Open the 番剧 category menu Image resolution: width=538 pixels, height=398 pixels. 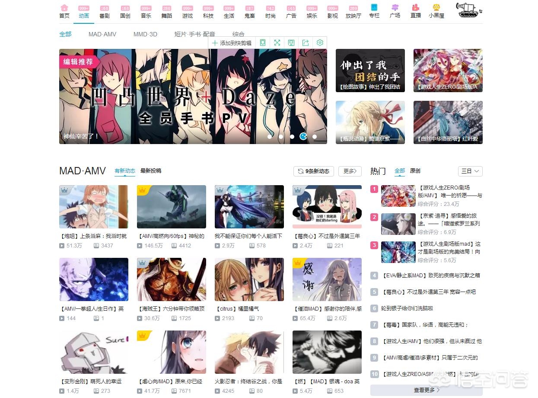(105, 12)
